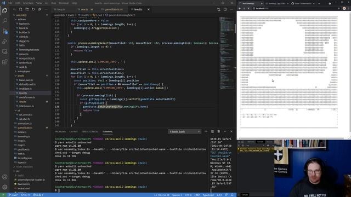The image size is (351, 197).
Task: Switch to the DEBUG CONSOLE panel tab
Action: (x=90, y=131)
